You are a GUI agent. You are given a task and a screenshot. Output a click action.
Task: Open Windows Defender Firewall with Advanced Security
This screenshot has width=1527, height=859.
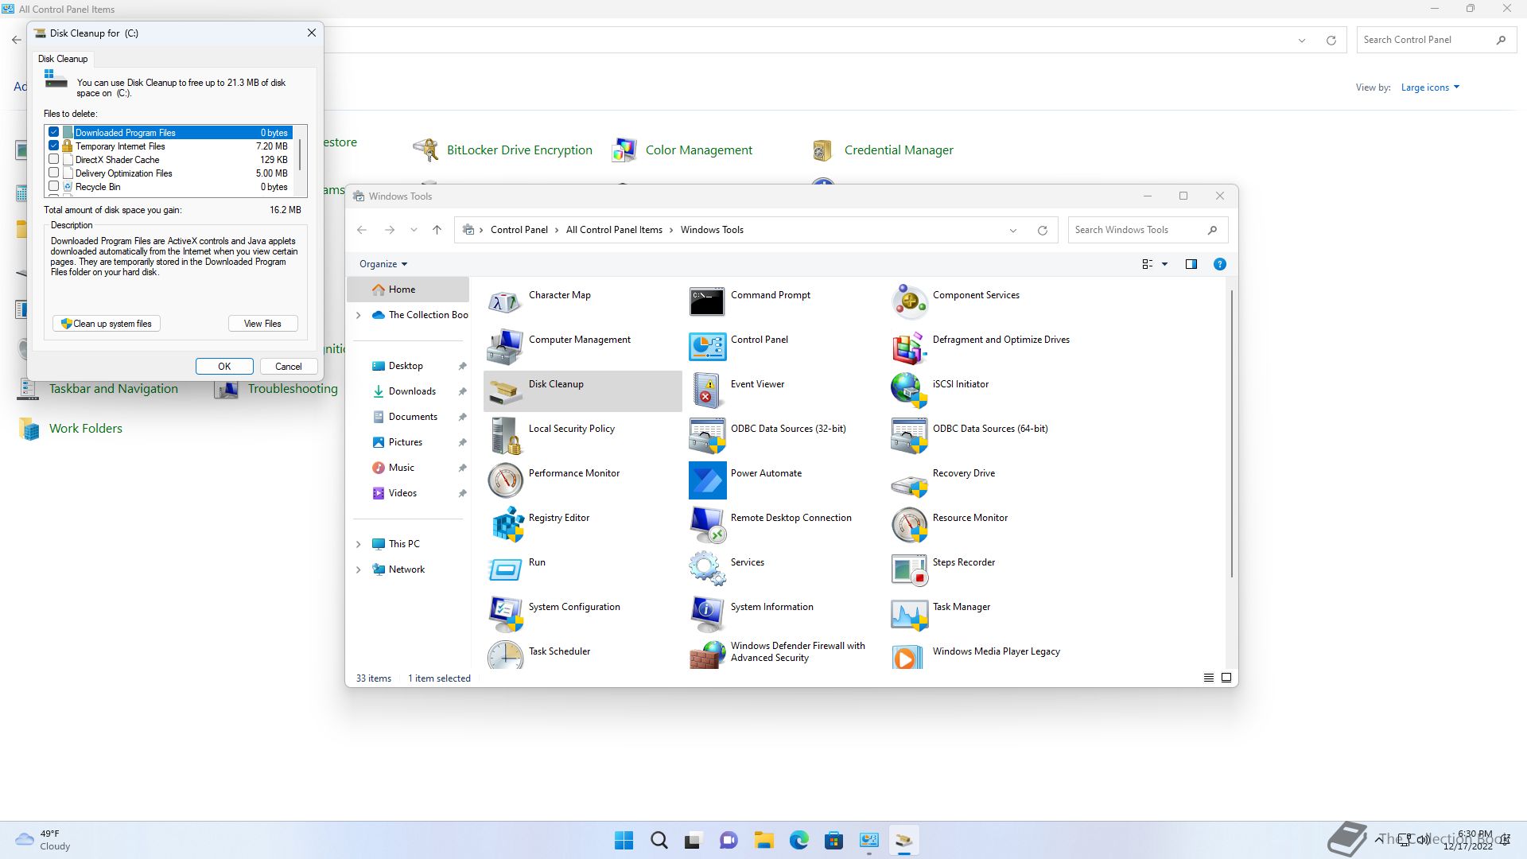point(779,652)
